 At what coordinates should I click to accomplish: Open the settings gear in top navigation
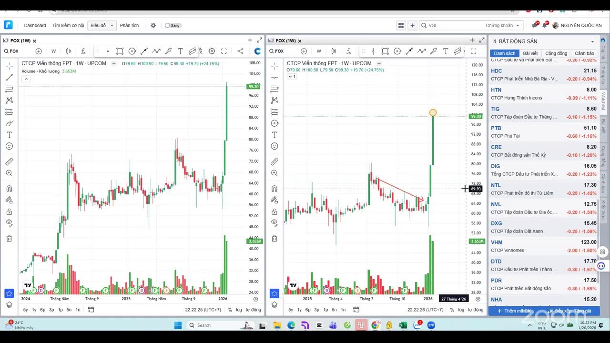click(153, 25)
